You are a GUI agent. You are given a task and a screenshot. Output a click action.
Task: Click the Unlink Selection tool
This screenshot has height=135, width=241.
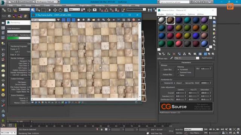pos(9,10)
